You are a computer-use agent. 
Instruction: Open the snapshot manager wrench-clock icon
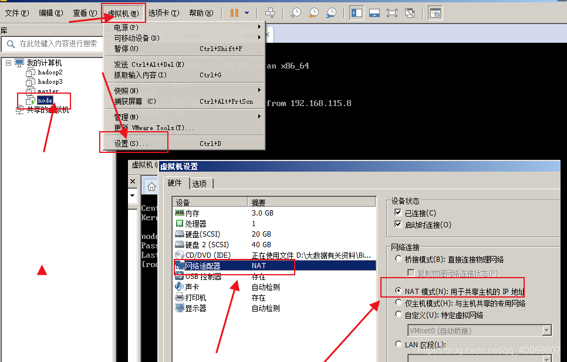pos(332,12)
